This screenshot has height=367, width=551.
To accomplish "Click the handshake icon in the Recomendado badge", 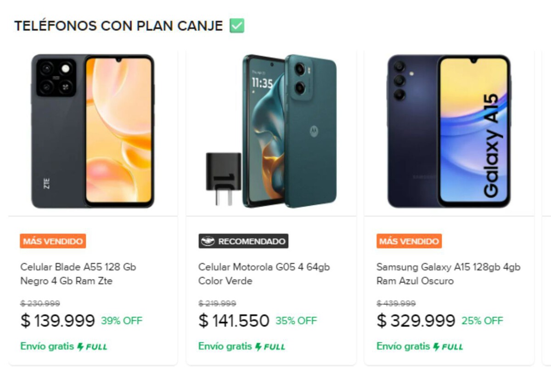I will point(208,241).
